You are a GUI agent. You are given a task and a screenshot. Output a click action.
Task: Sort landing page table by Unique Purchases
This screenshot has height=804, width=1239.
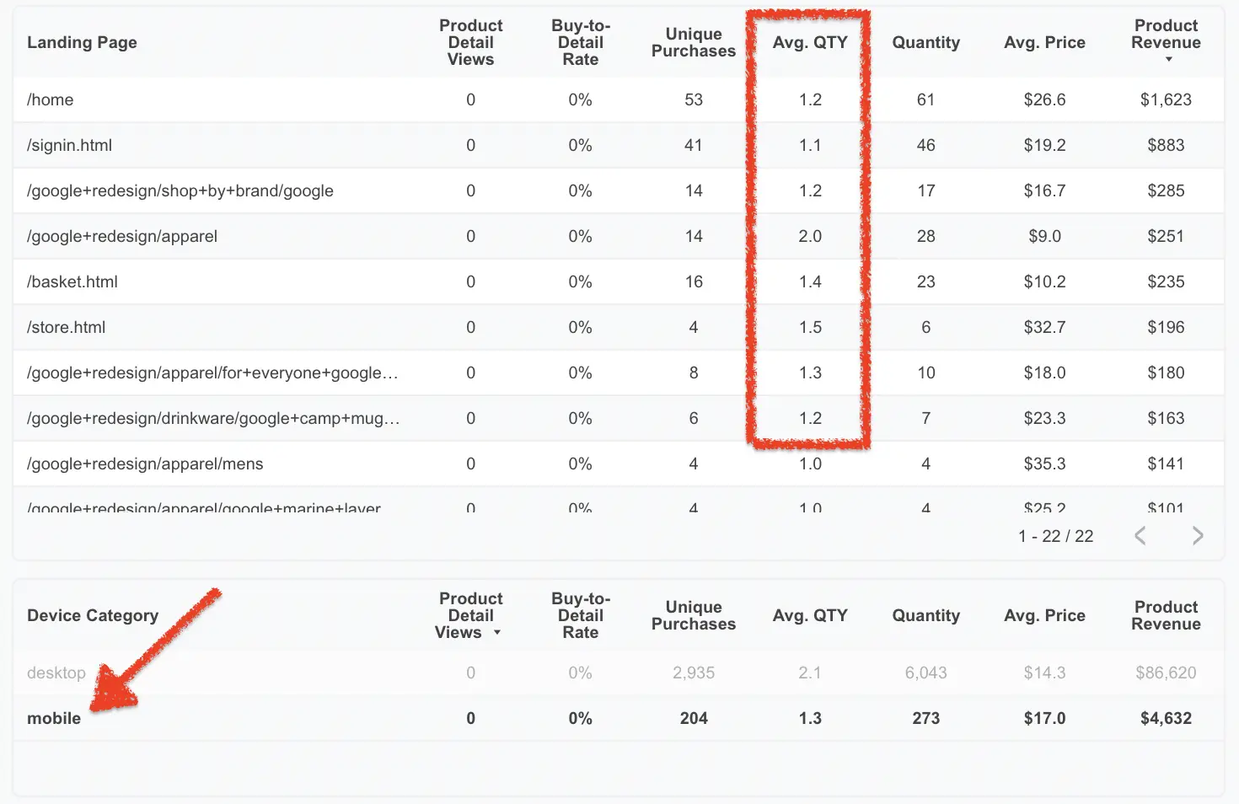[x=694, y=43]
